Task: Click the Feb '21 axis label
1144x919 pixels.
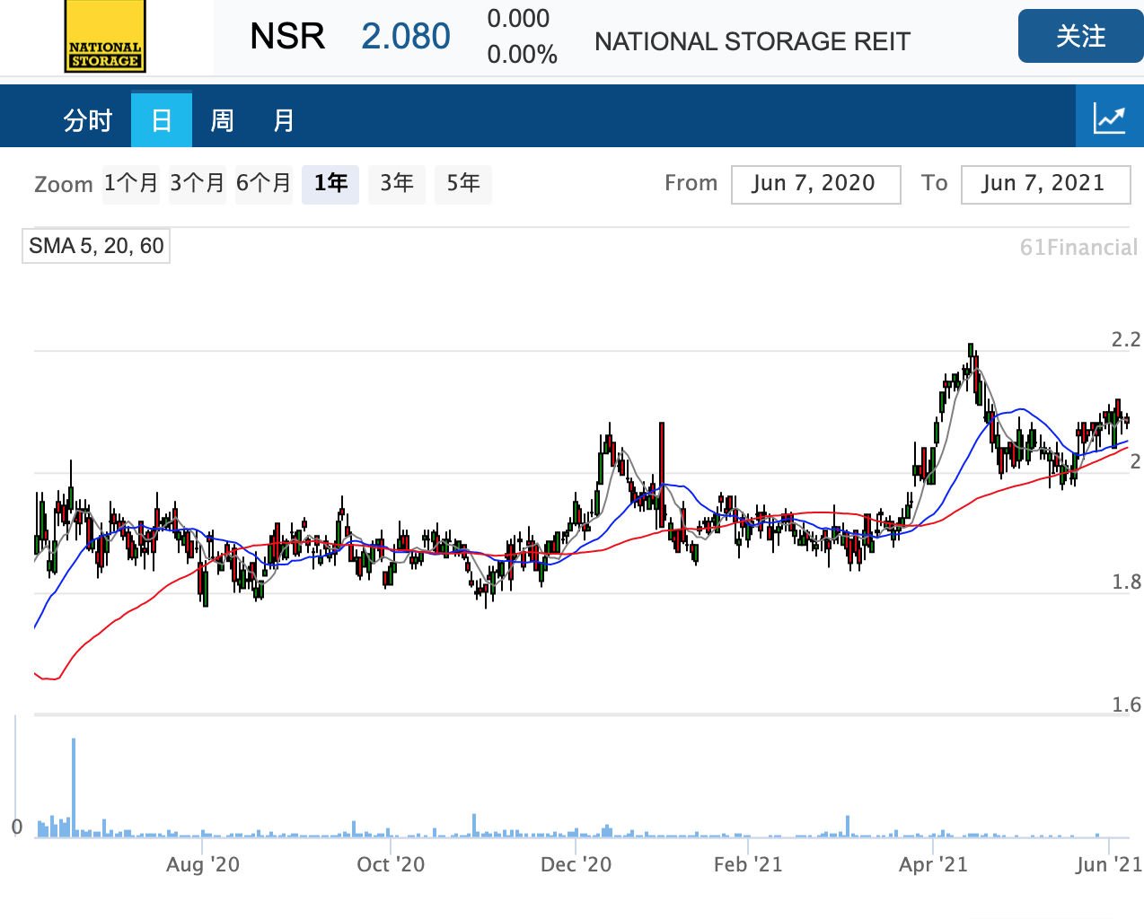Action: pos(748,864)
